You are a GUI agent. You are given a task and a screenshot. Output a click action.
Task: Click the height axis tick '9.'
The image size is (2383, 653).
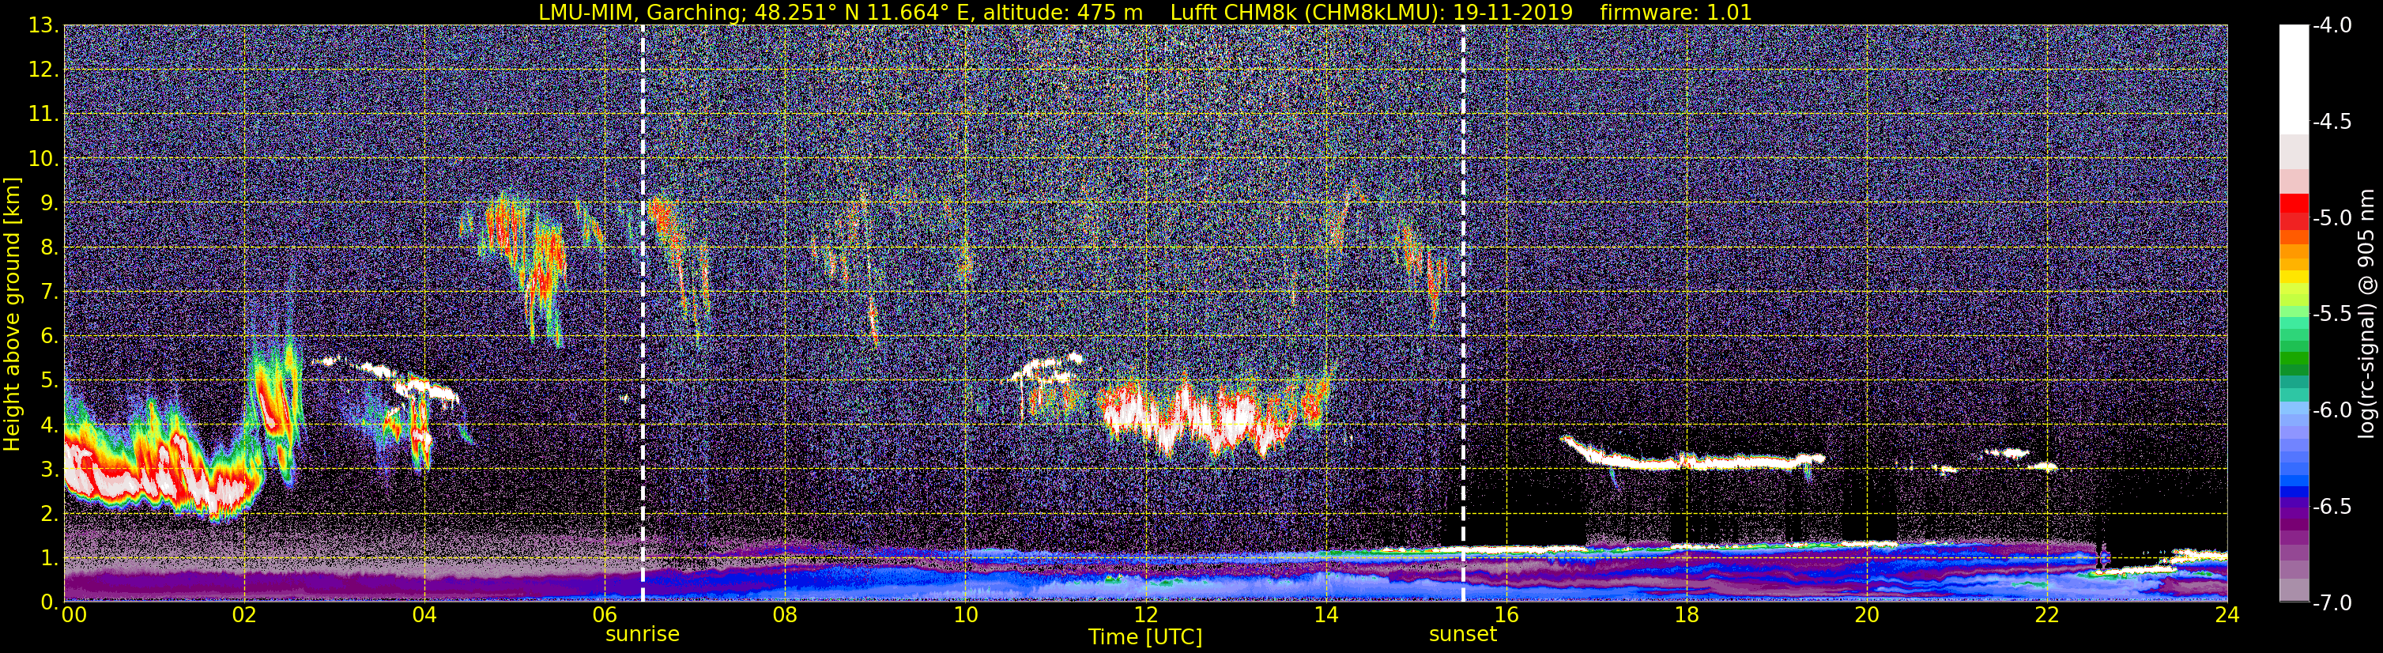point(48,203)
